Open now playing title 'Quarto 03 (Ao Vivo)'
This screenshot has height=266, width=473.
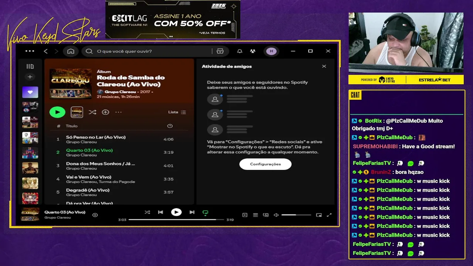click(x=65, y=212)
